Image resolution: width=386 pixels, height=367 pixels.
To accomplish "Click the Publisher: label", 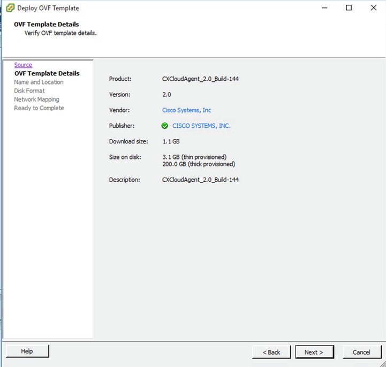I will pyautogui.click(x=122, y=126).
